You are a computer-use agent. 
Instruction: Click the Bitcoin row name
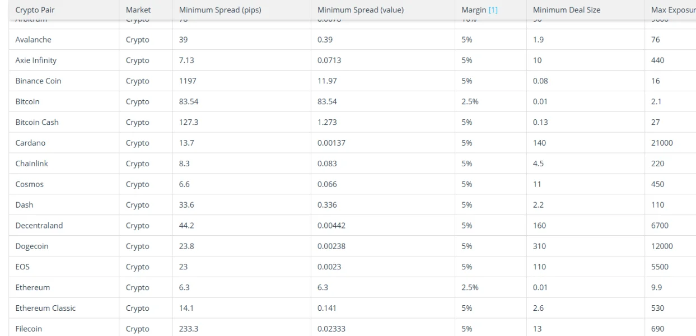pos(27,101)
